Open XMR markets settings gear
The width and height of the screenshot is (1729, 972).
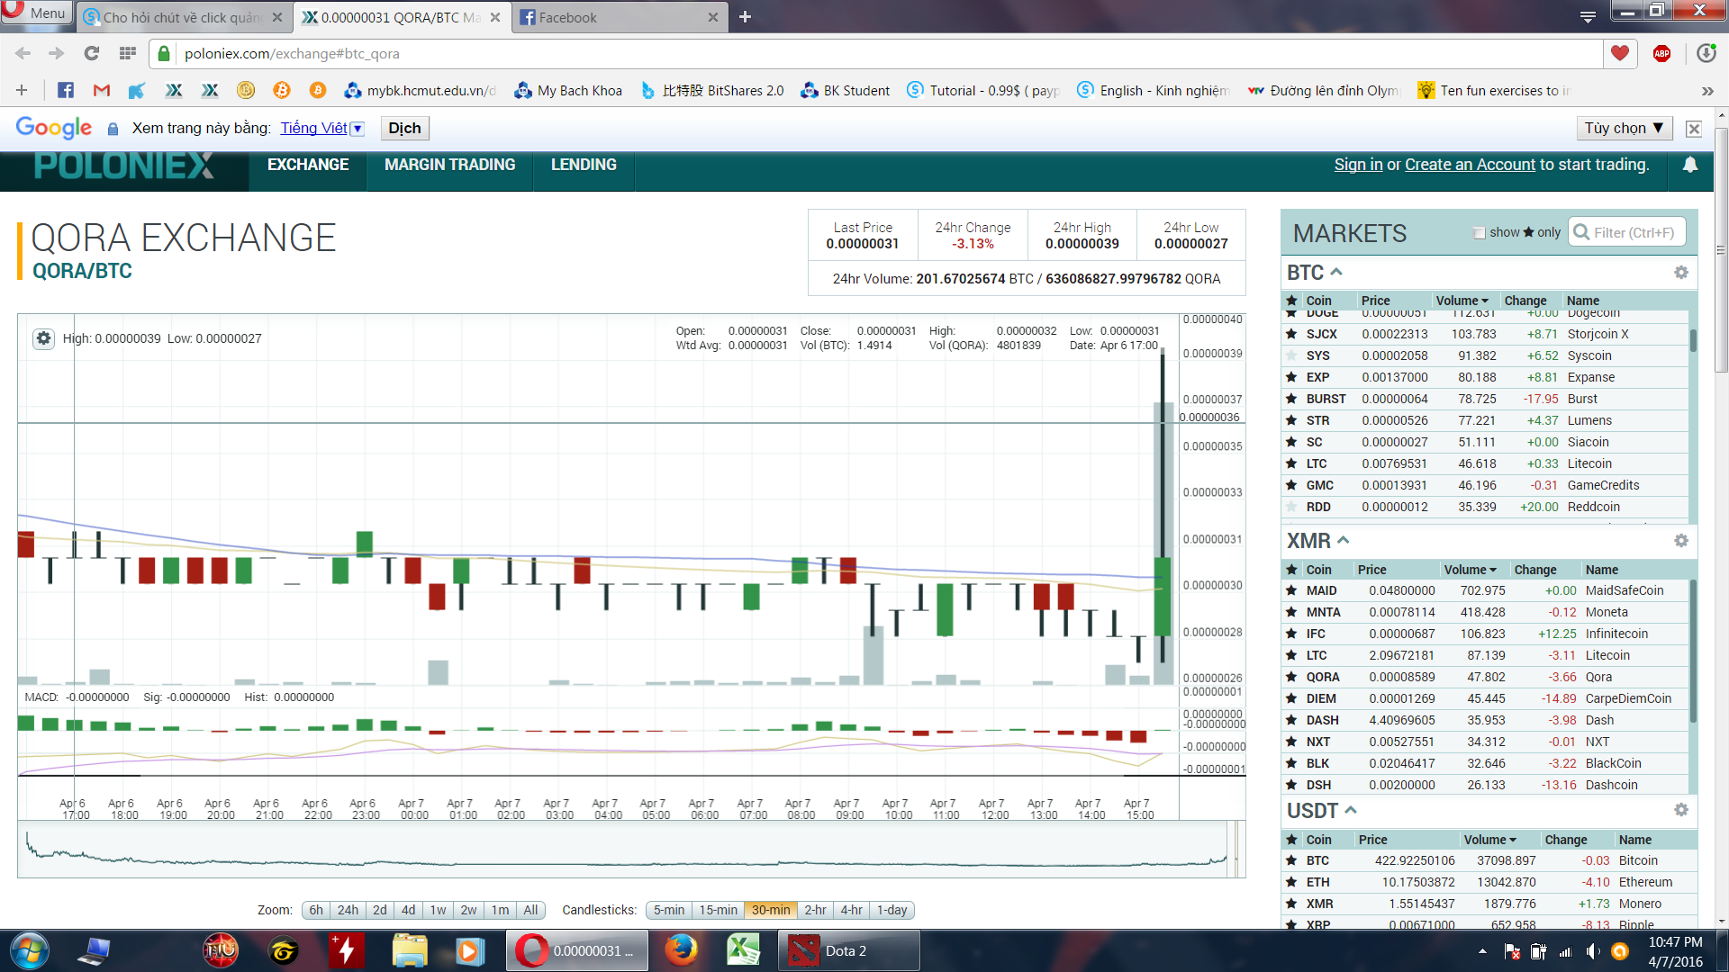(1680, 541)
